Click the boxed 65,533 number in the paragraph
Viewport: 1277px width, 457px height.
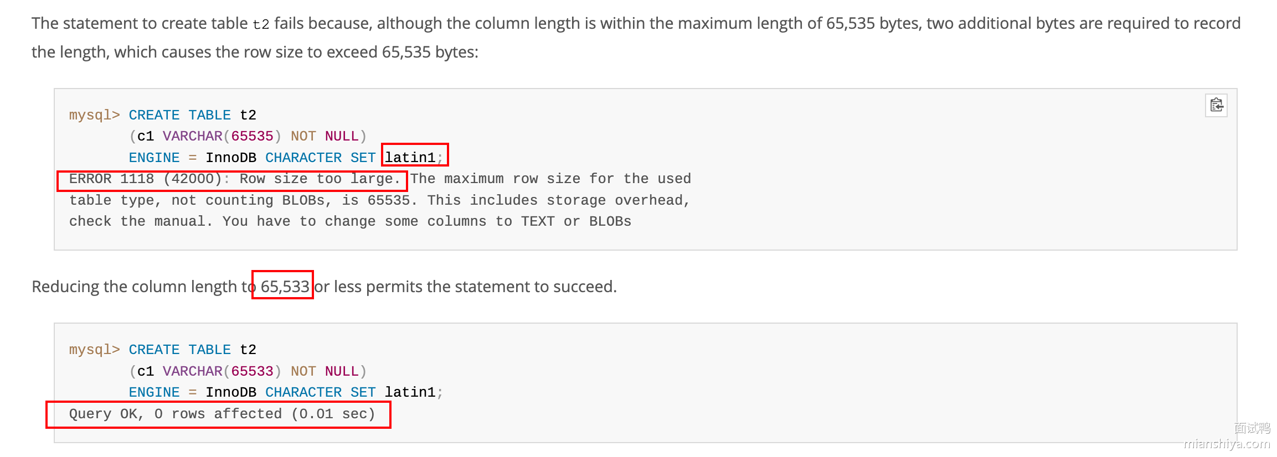click(284, 287)
